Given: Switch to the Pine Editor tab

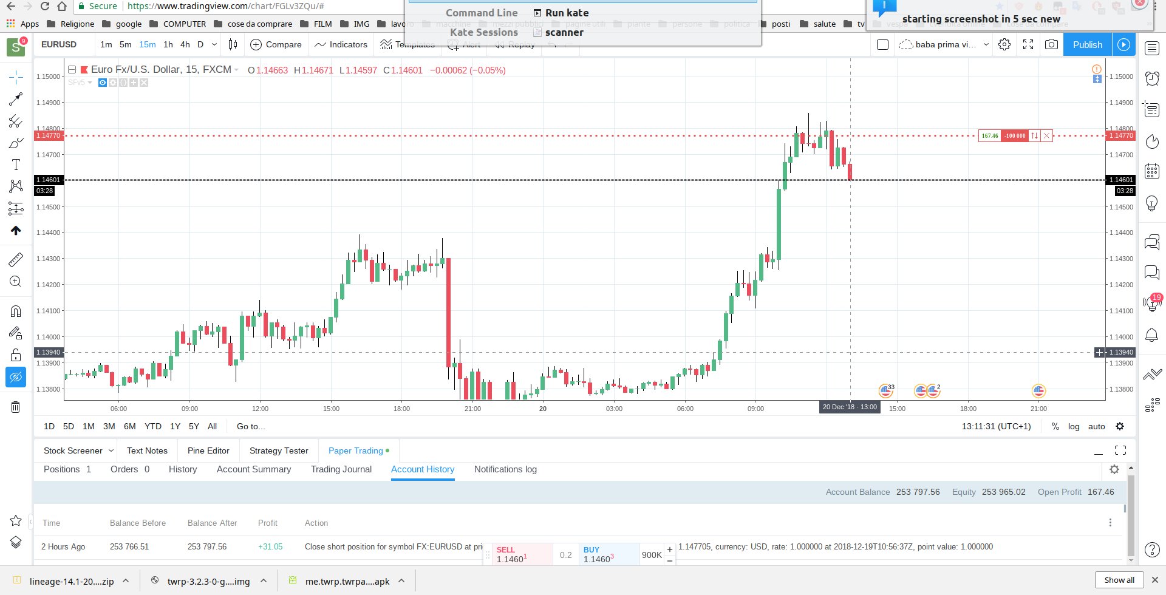Looking at the screenshot, I should [x=208, y=450].
